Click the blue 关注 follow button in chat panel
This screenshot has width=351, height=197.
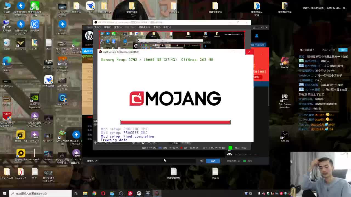pos(343,50)
